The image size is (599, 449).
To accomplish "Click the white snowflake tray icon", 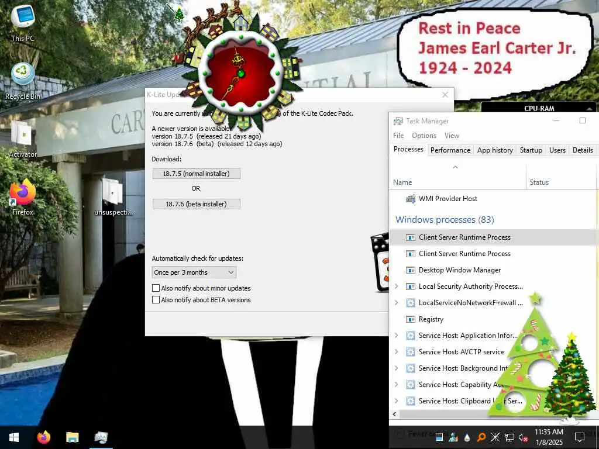I will 495,437.
